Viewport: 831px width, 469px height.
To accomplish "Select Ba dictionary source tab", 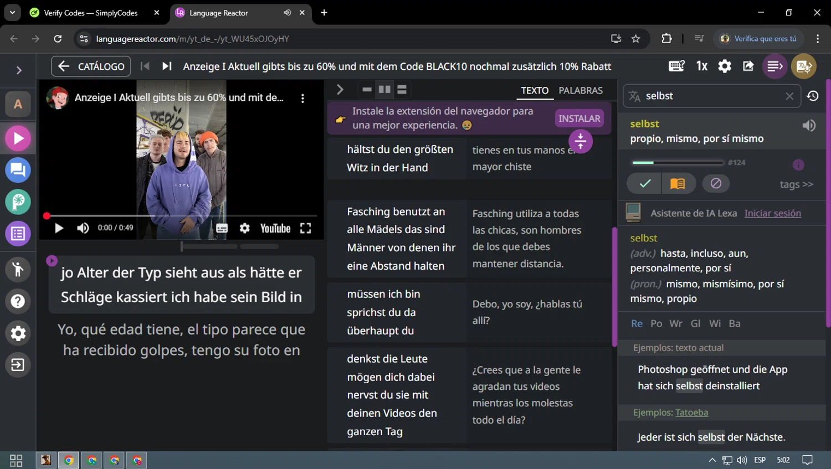I will (735, 323).
